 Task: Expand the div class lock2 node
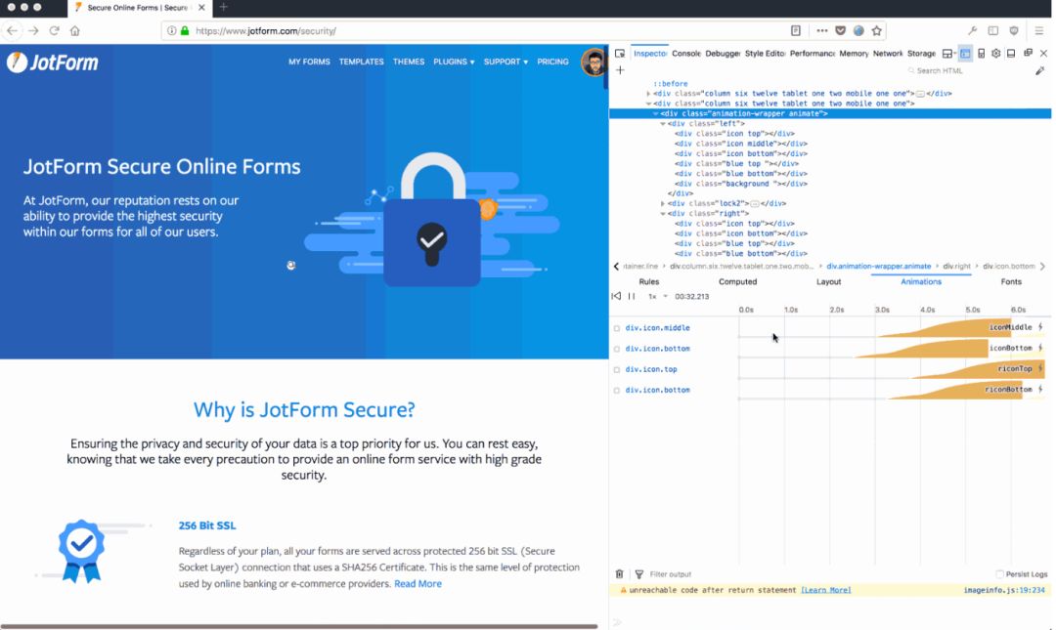(x=663, y=203)
